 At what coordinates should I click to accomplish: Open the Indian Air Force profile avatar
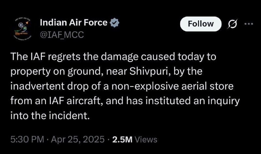pyautogui.click(x=22, y=28)
